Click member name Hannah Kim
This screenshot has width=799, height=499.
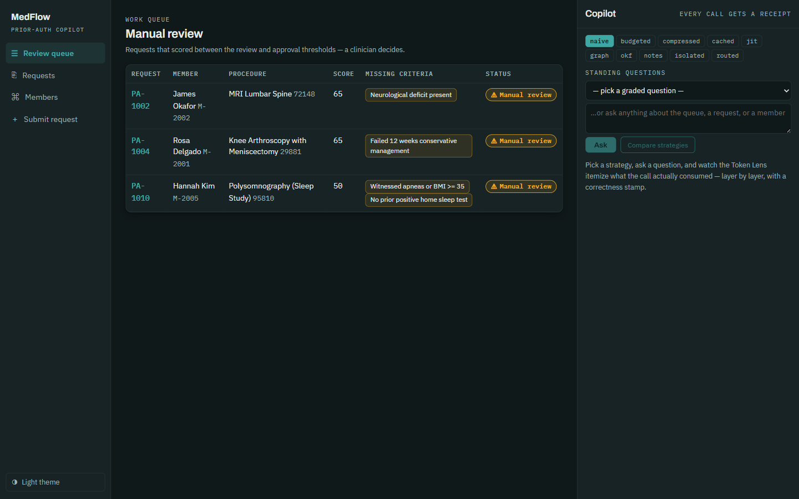[x=194, y=186]
